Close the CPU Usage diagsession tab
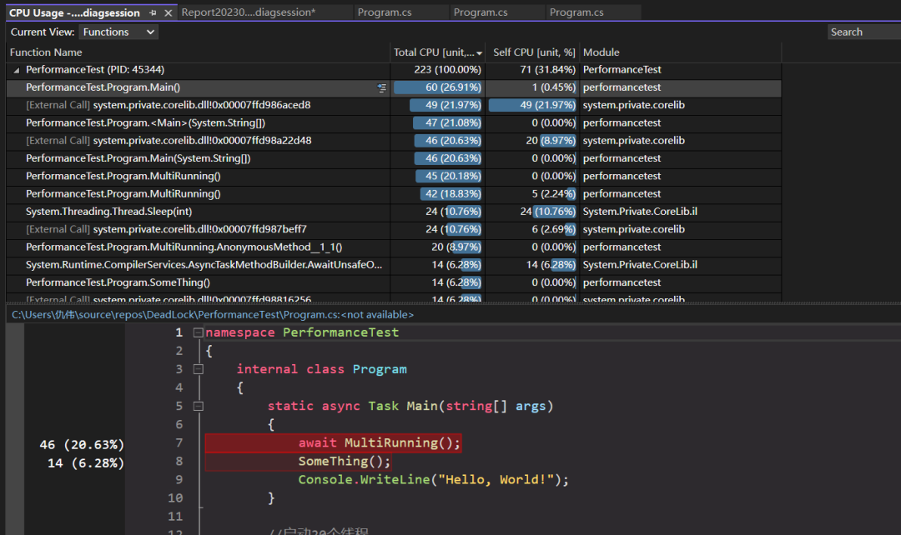This screenshot has width=901, height=535. [x=168, y=12]
